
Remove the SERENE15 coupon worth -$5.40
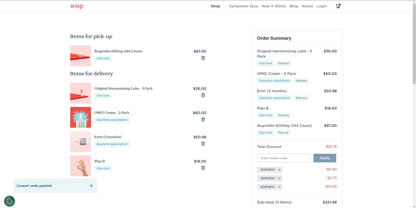point(279,170)
